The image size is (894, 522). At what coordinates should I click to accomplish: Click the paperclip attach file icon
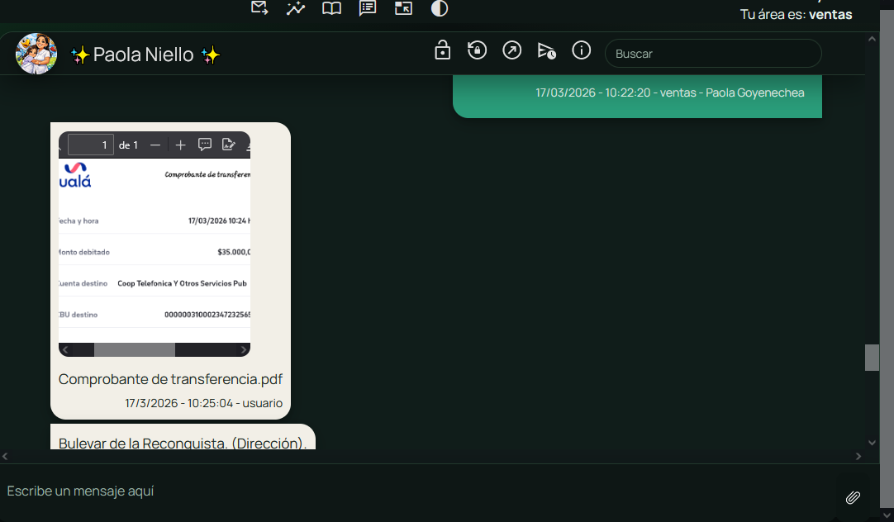(x=853, y=497)
